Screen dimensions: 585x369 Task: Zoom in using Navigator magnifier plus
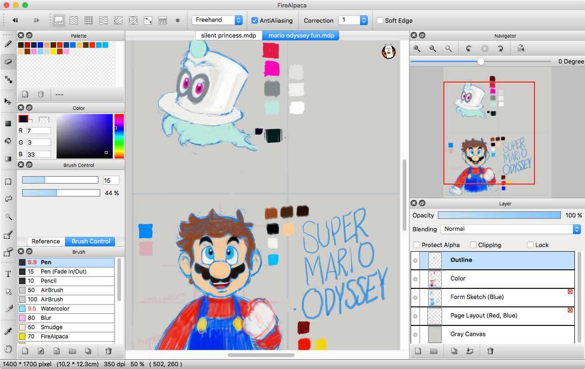point(417,48)
